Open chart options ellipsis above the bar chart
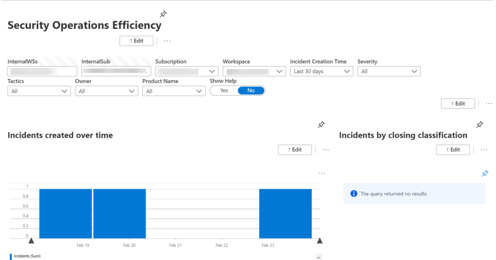This screenshot has width=496, height=260. pyautogui.click(x=322, y=173)
